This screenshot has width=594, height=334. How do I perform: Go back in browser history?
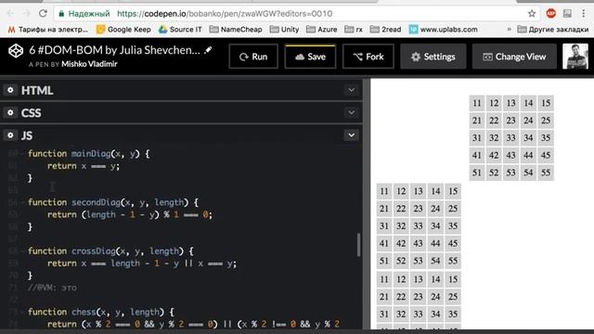coord(10,14)
